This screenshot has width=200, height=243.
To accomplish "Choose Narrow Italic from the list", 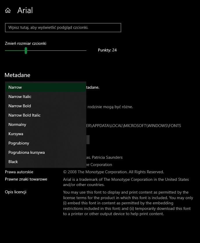I will pyautogui.click(x=20, y=97).
